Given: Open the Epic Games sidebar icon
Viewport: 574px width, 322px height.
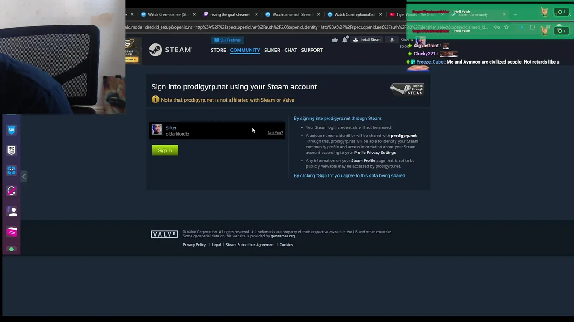Looking at the screenshot, I should (x=11, y=150).
